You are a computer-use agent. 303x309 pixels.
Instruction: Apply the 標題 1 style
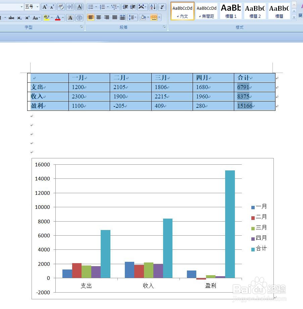pyautogui.click(x=231, y=11)
